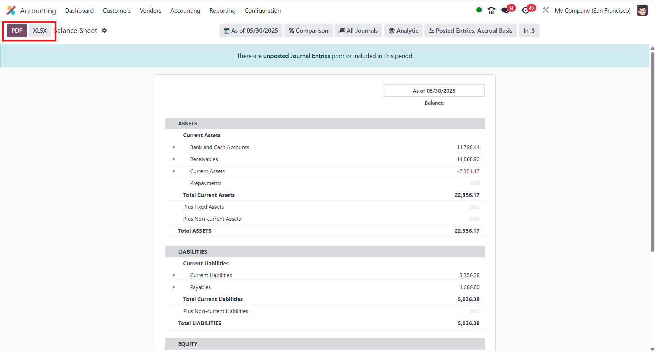Image resolution: width=655 pixels, height=351 pixels.
Task: Open the All Journals dropdown
Action: [358, 30]
